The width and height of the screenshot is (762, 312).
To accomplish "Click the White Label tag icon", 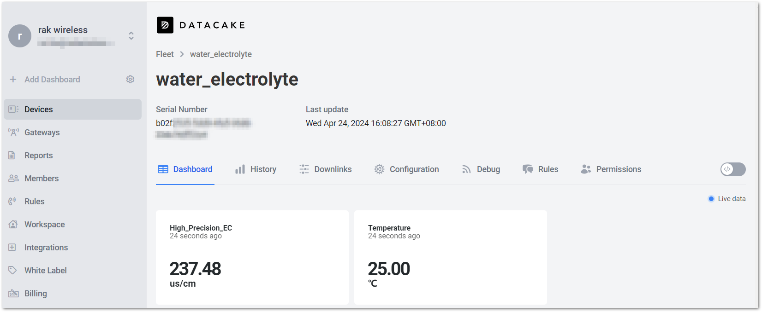I will (12, 271).
